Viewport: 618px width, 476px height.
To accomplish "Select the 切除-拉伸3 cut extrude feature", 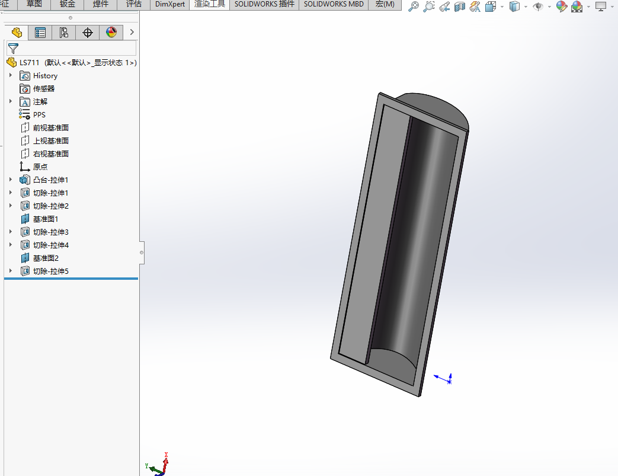I will tap(44, 232).
